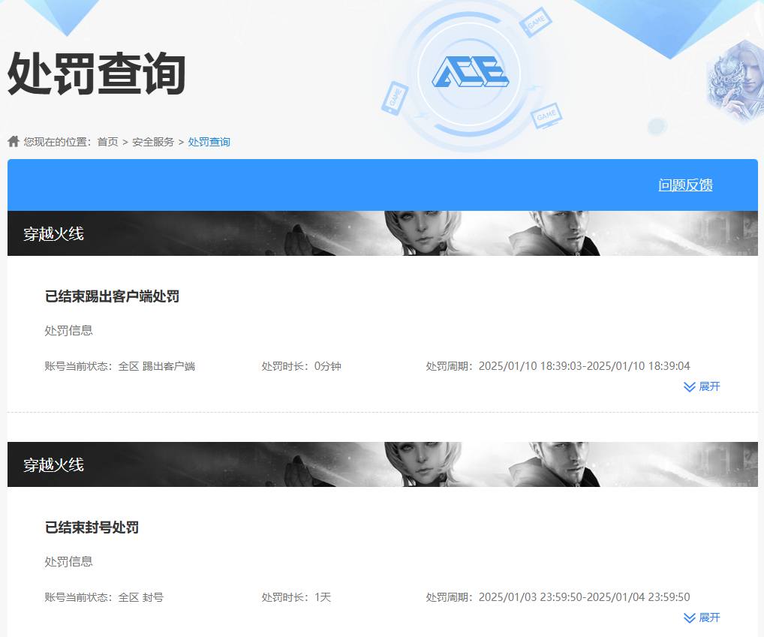764x637 pixels.
Task: Click 处罚周期 ending 2025/01/04 23:59:50
Action: coord(558,597)
